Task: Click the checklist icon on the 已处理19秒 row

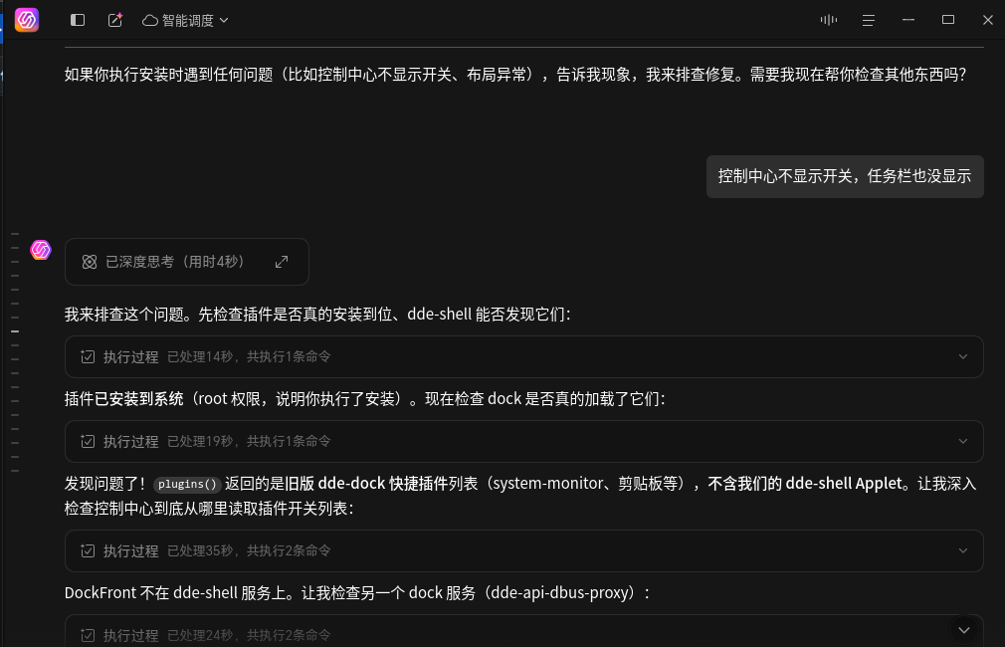Action: [88, 441]
